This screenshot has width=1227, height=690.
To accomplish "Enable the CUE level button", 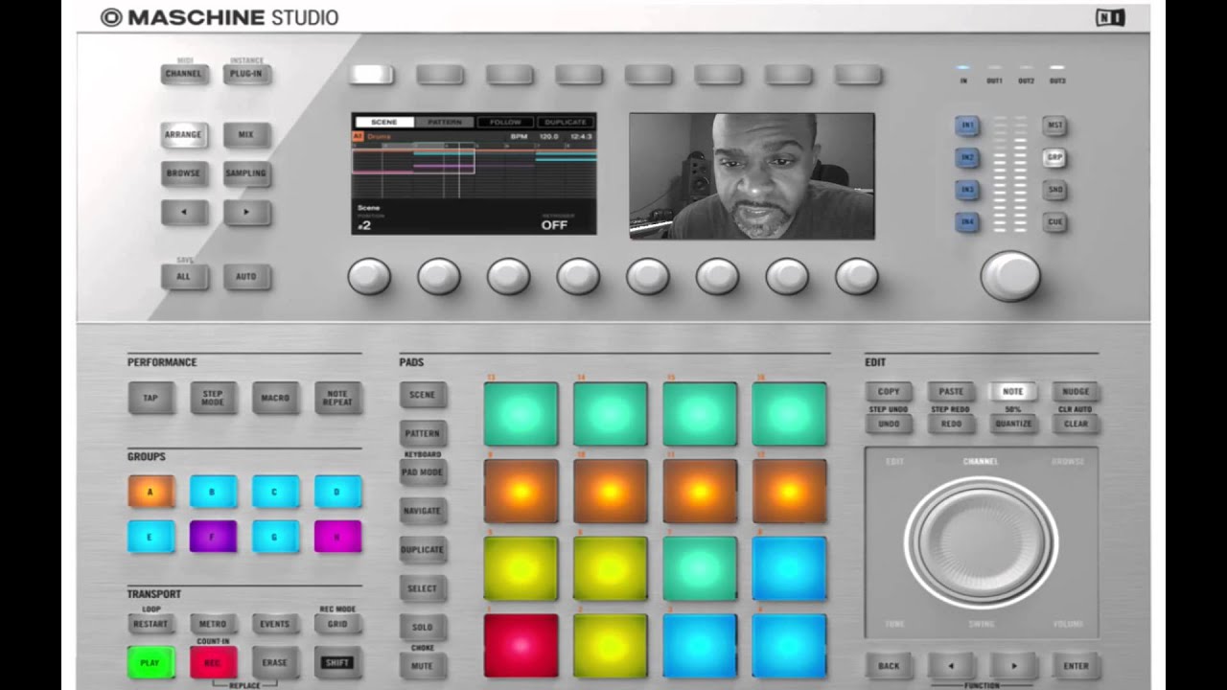I will tap(1054, 221).
